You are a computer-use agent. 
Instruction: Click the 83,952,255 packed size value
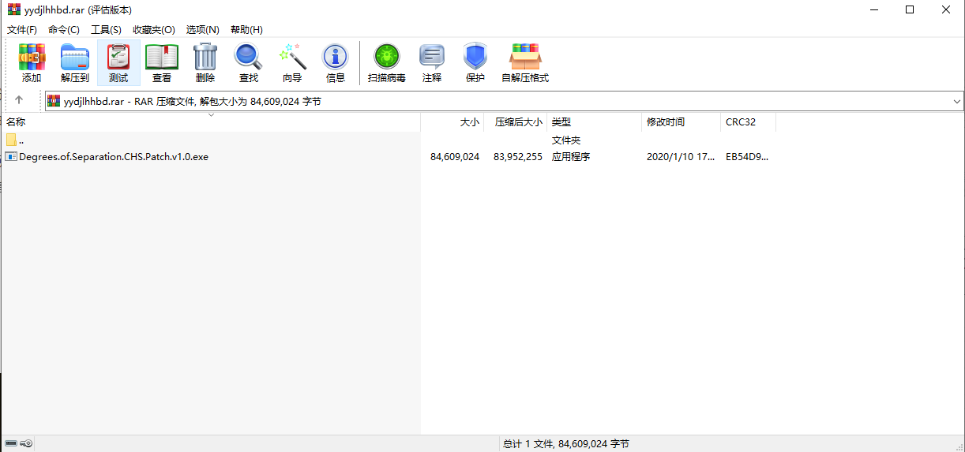pyautogui.click(x=518, y=156)
